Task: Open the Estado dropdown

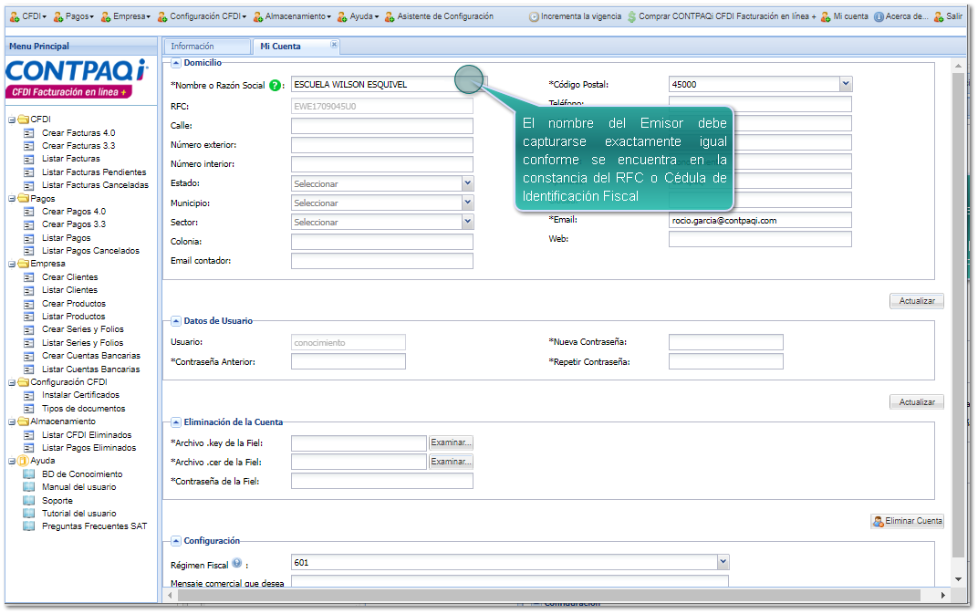Action: click(467, 183)
